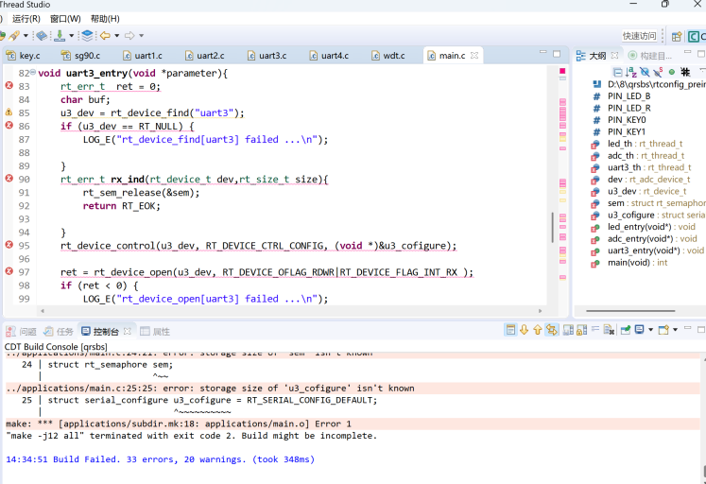Screen dimensions: 706x484
Task: Toggle alphabetical sort in outline
Action: click(x=631, y=72)
